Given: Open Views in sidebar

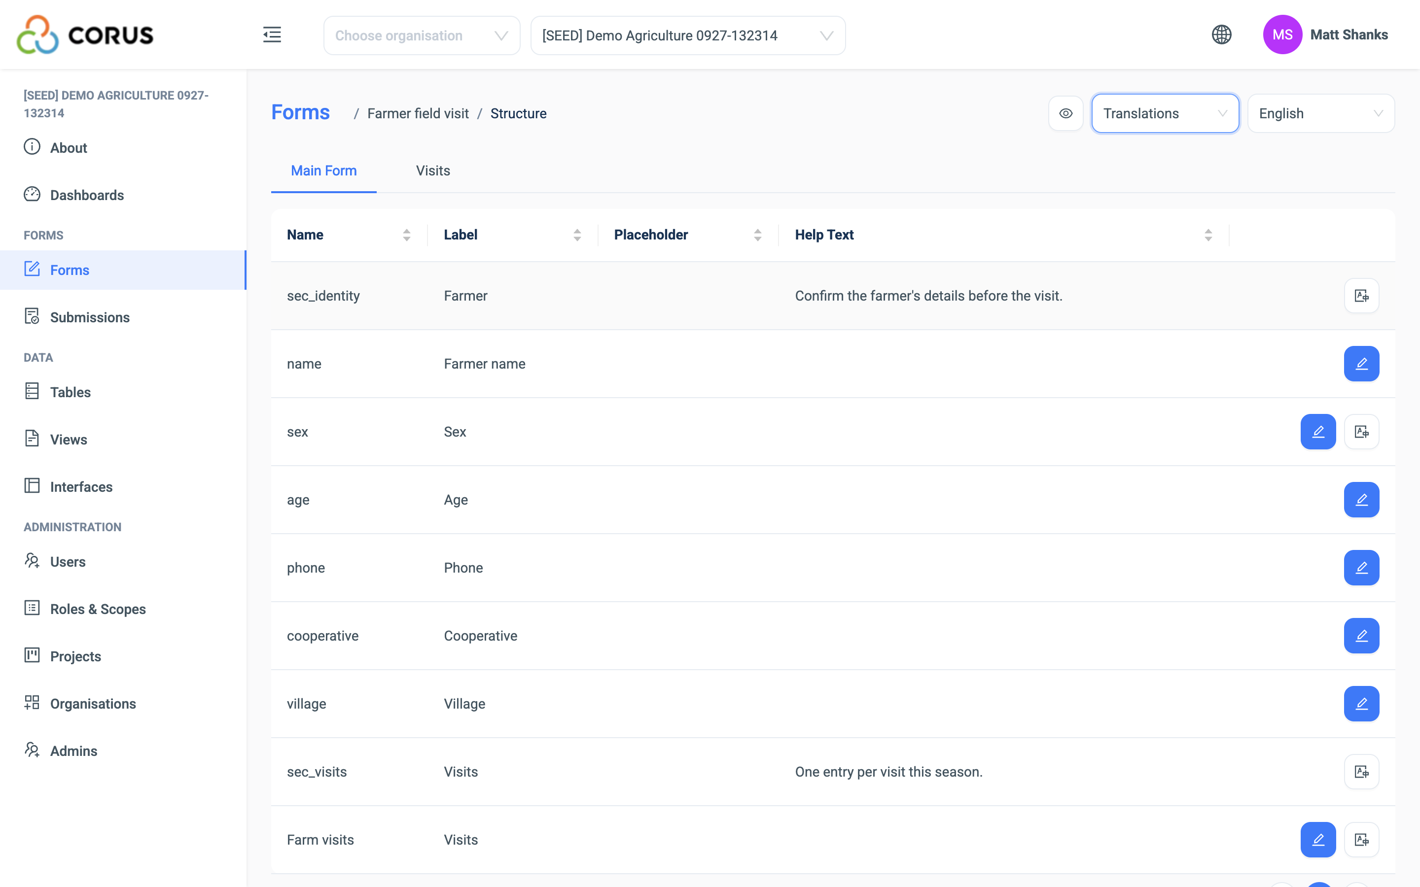Looking at the screenshot, I should tap(123, 440).
